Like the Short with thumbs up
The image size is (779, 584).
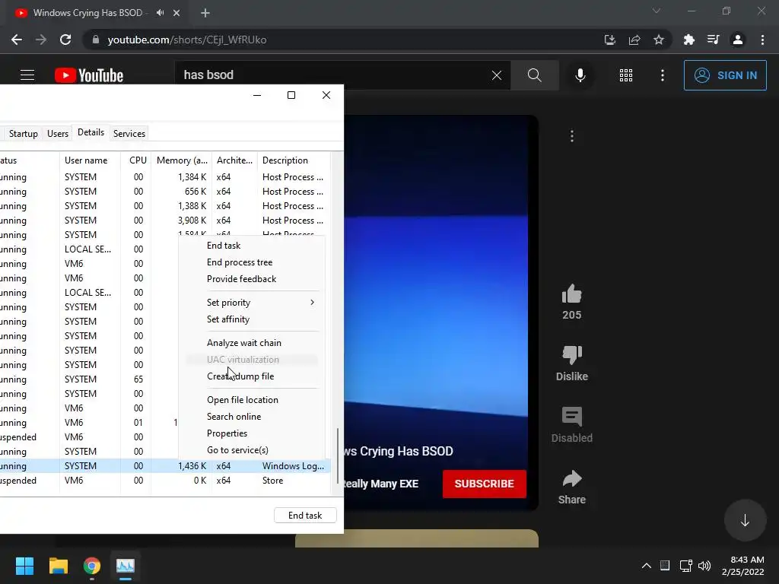pyautogui.click(x=572, y=294)
